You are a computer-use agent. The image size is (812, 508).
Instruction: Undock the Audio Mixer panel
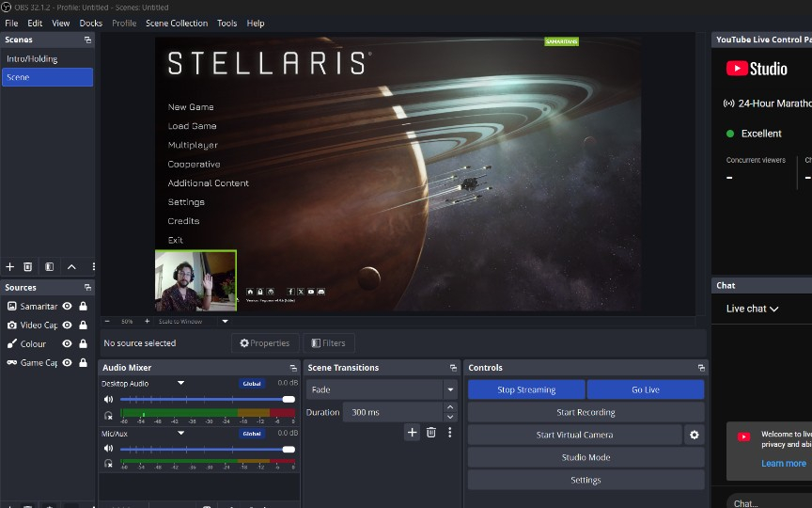tap(293, 368)
